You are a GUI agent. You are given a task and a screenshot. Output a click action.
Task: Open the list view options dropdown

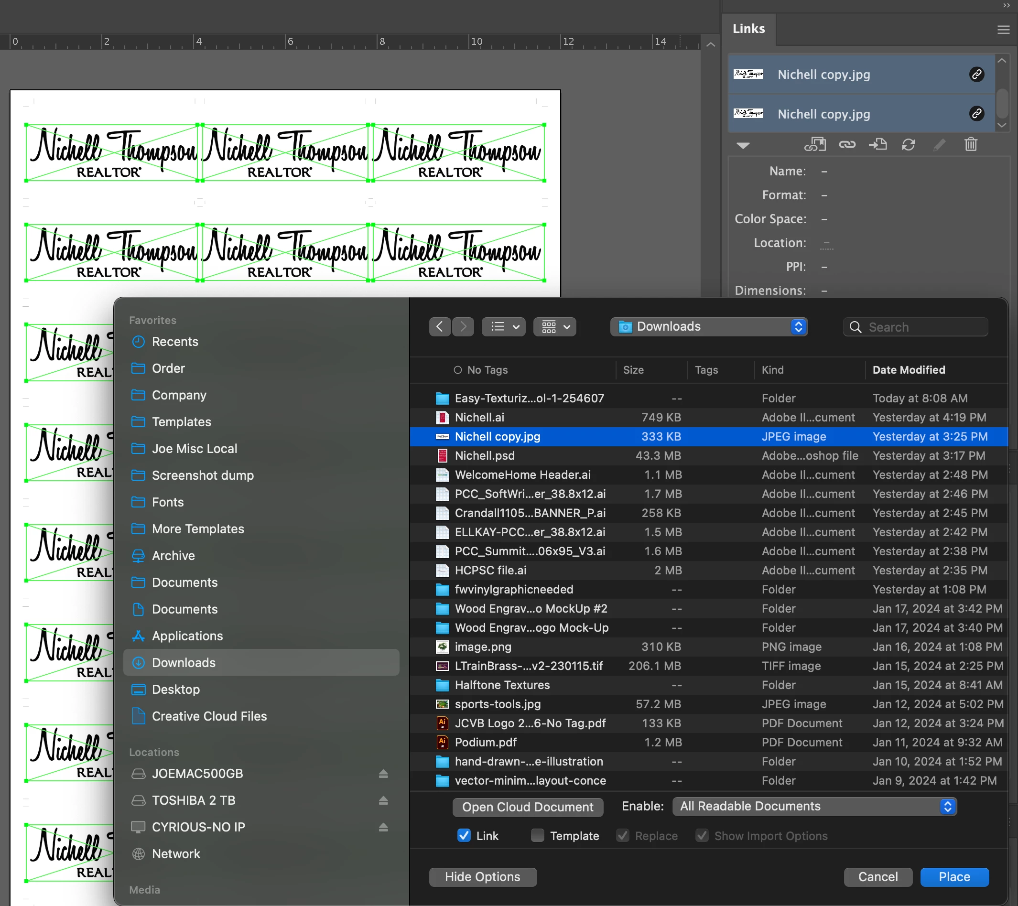(x=504, y=327)
